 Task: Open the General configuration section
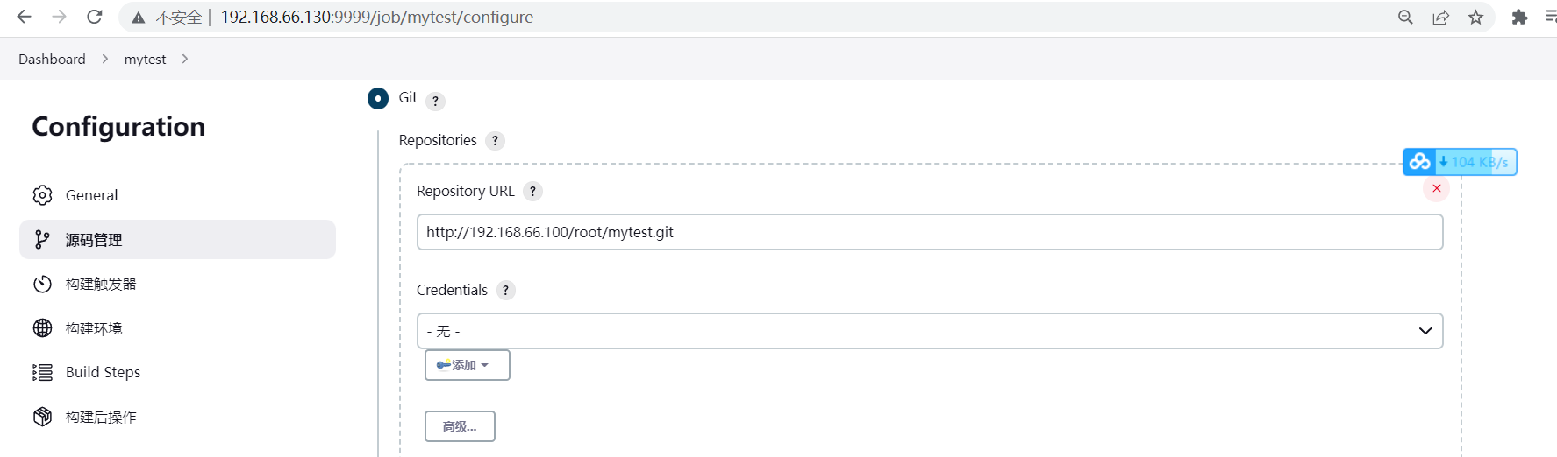pos(91,195)
